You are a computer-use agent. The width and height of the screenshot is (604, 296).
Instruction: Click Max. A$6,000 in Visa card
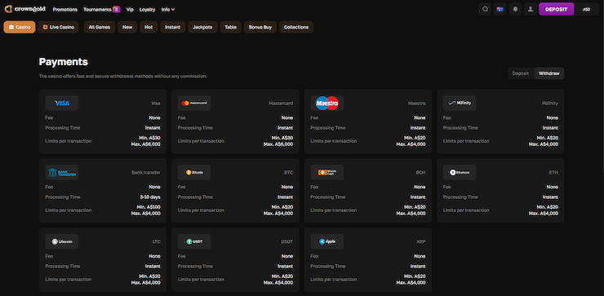[145, 144]
